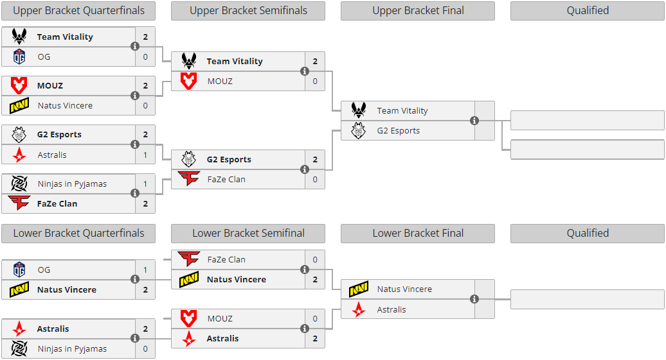Click first empty Qualified slot in upper bracket

pyautogui.click(x=588, y=121)
